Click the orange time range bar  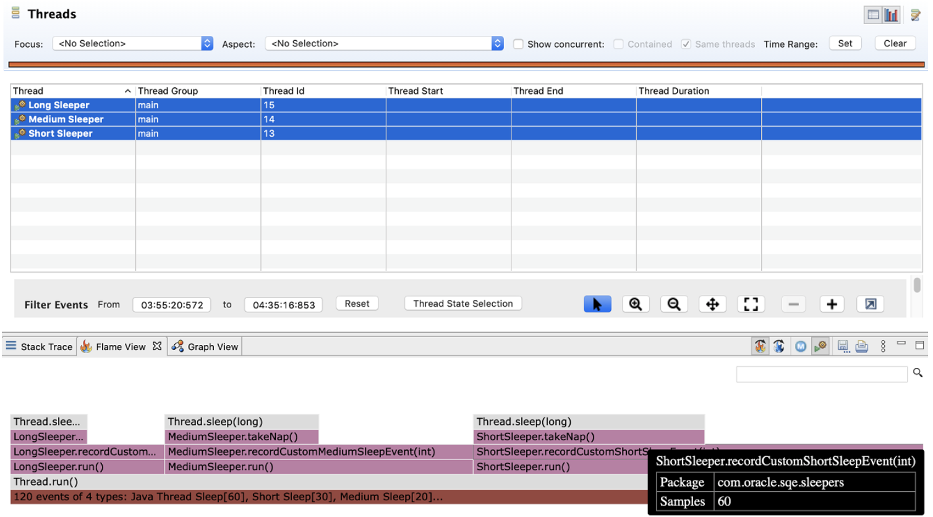(464, 62)
